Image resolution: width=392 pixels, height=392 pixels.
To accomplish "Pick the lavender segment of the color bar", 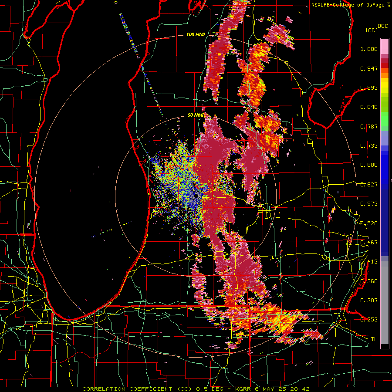I will pyautogui.click(x=385, y=138).
